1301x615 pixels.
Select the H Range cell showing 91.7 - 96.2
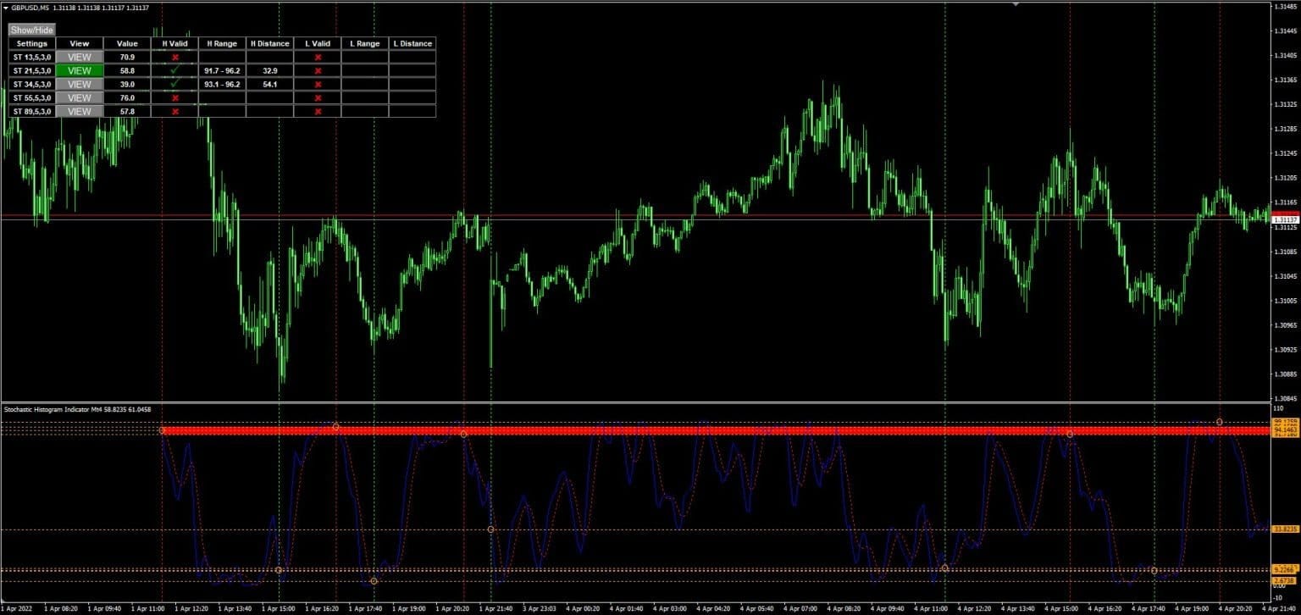[221, 70]
